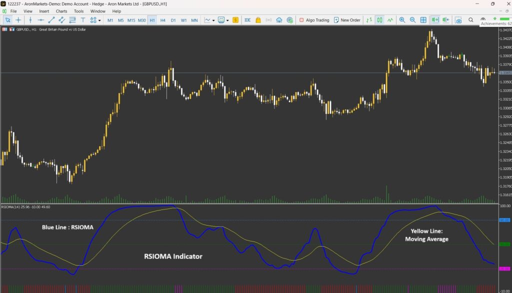Image resolution: width=512 pixels, height=293 pixels.
Task: Expand the objects shapes dropdown arrow
Action: [99, 20]
